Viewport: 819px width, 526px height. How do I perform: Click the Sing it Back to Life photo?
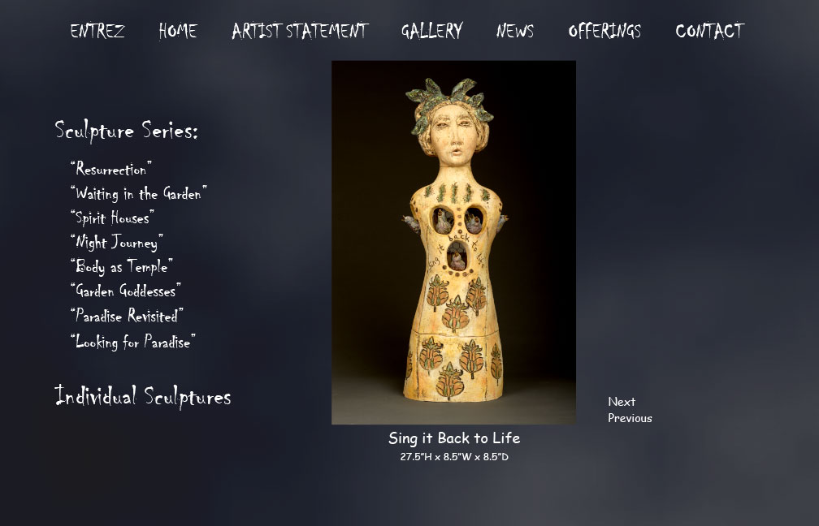tap(454, 243)
